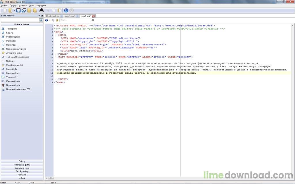Open the Nadpisy... headings tool
The width and height of the screenshot is (295, 184).
click(x=10, y=61)
